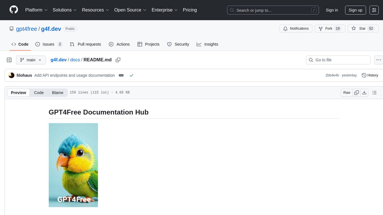Expand the Solutions menu
383x215 pixels.
click(65, 10)
